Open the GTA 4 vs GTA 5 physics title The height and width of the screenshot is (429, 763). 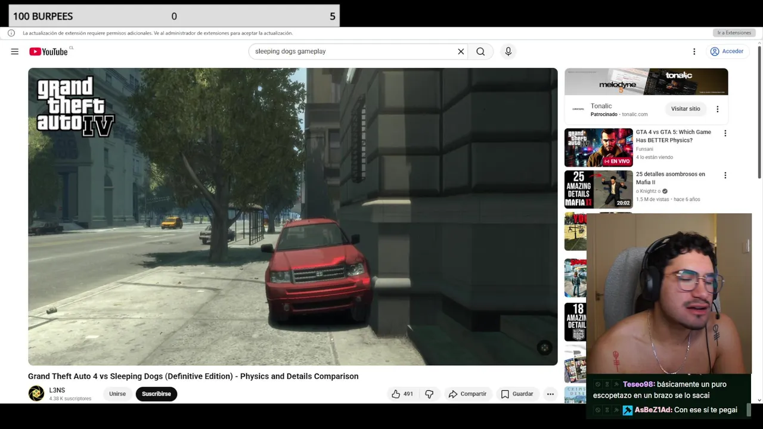click(673, 136)
